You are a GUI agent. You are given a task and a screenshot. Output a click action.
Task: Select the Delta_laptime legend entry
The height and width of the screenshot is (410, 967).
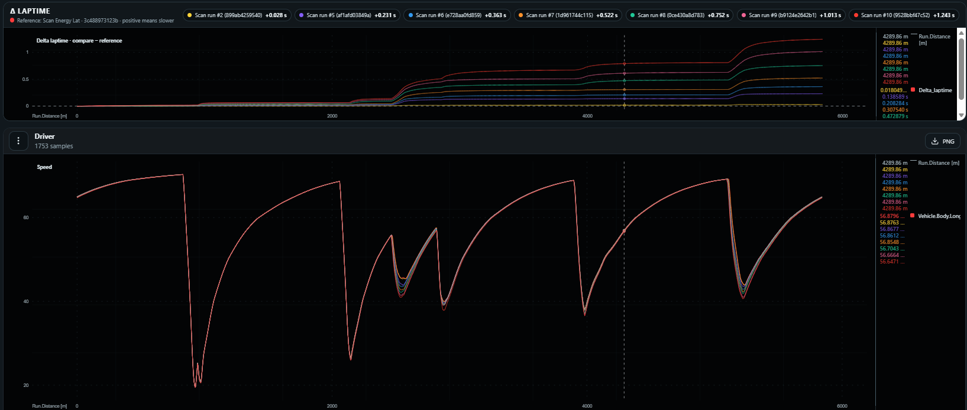pos(935,90)
